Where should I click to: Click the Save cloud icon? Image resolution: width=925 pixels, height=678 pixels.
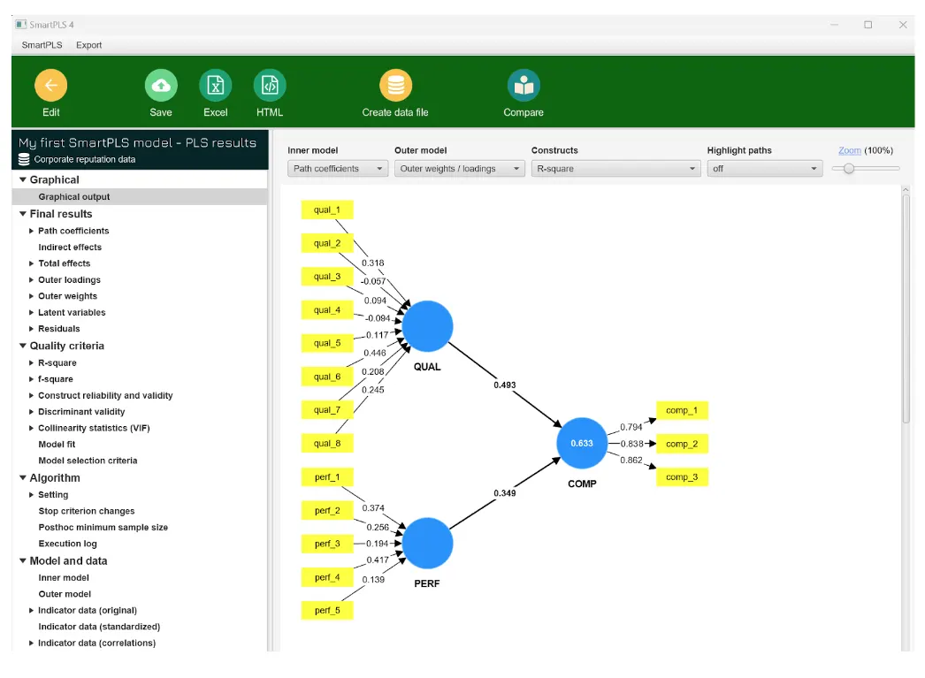tap(161, 86)
